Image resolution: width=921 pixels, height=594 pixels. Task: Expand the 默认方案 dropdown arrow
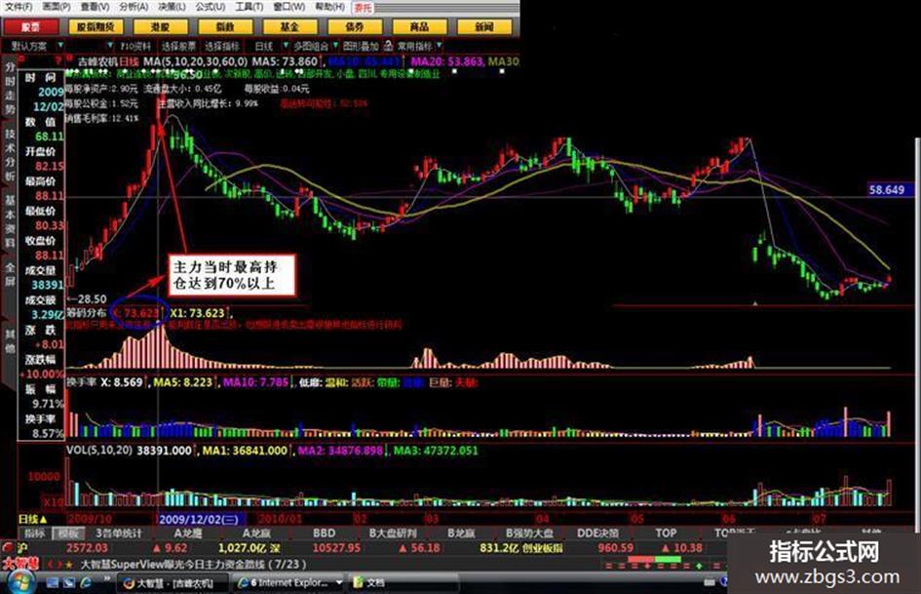click(x=60, y=45)
